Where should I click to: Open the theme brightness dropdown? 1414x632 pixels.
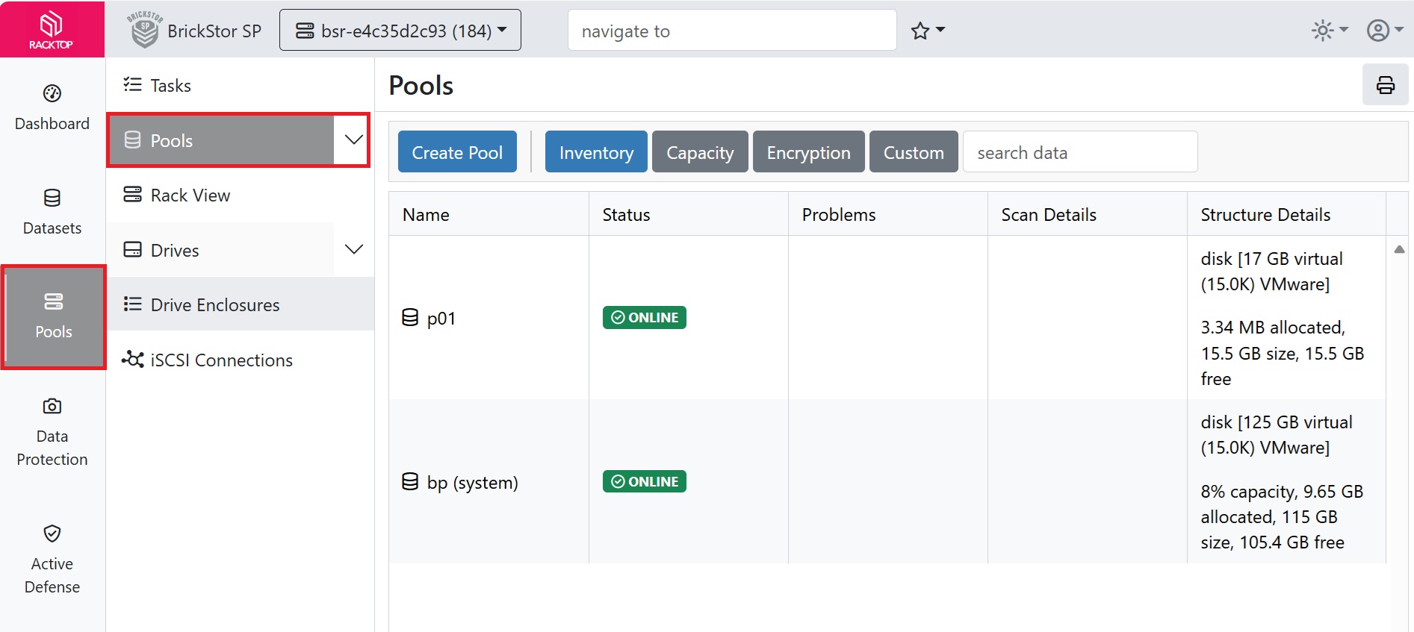tap(1330, 31)
